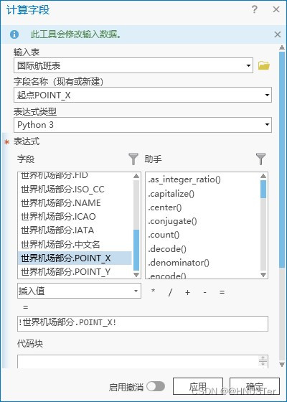Insert the multiply * operator
287x402 pixels.
coord(153,291)
